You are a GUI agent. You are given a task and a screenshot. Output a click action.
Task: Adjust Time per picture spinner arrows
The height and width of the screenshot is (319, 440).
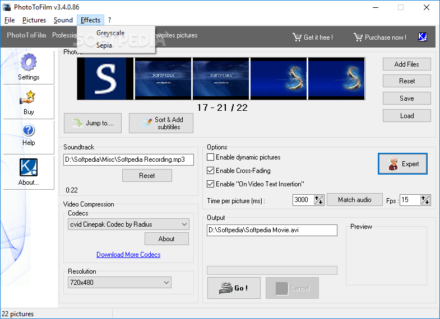pos(318,200)
